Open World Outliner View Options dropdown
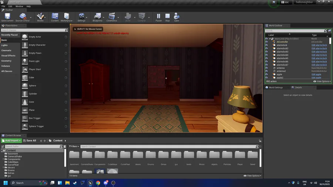The height and width of the screenshot is (187, 333). point(322,81)
